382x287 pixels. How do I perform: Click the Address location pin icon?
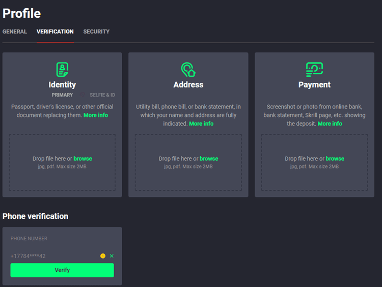[188, 70]
